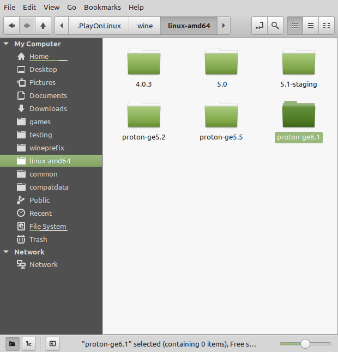Open the Bookmarks menu
Image resolution: width=338 pixels, height=352 pixels.
[102, 8]
